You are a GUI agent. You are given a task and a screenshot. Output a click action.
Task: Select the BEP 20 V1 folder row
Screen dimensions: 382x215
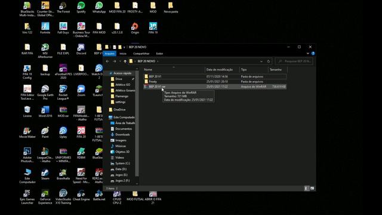[x=215, y=76]
